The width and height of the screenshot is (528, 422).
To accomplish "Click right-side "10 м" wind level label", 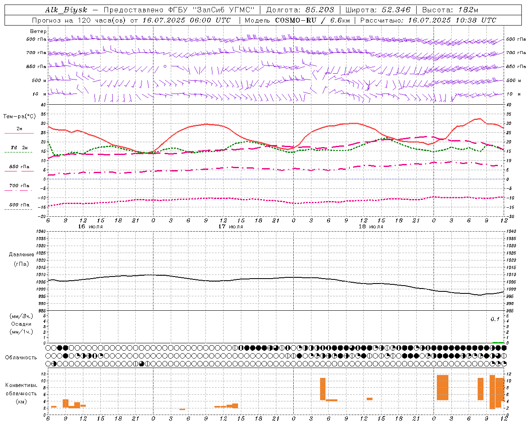I will click(513, 94).
